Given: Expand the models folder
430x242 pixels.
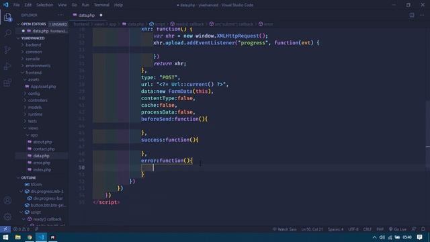Looking at the screenshot, I should click(35, 108).
